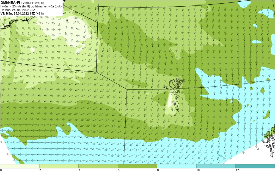Click the 8–10 m/s light cyan legend swatch
275x172 pixels.
pos(177,166)
